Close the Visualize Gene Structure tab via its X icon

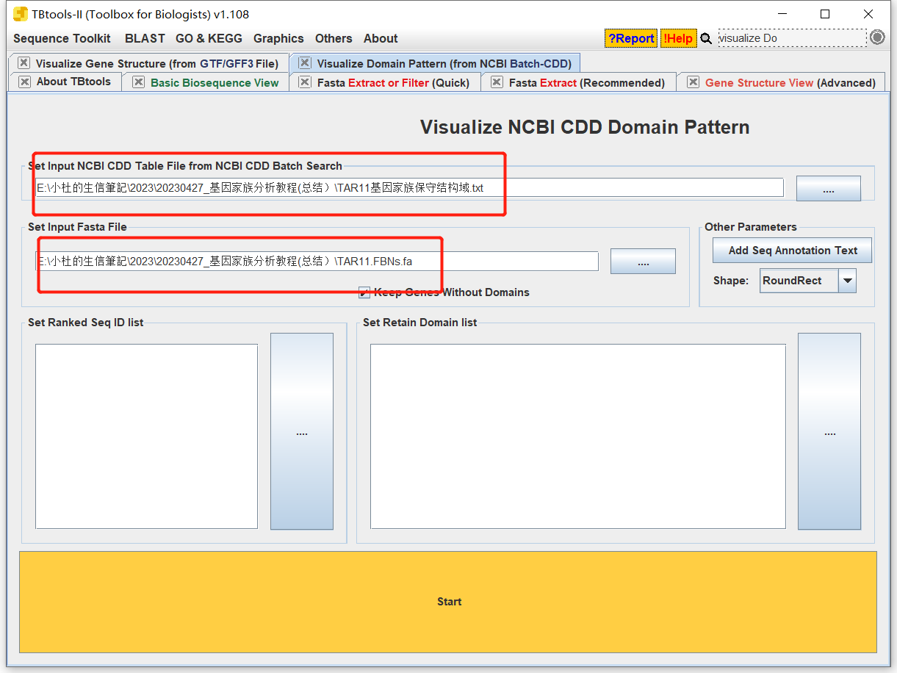(24, 63)
